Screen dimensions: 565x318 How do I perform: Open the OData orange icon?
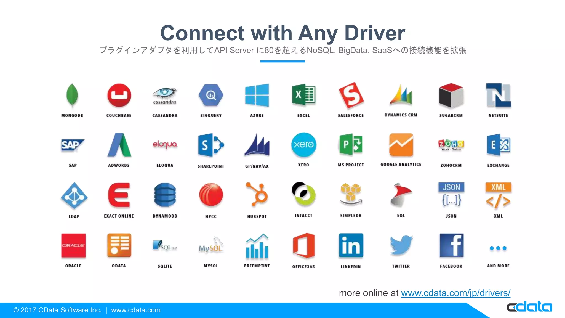click(119, 245)
